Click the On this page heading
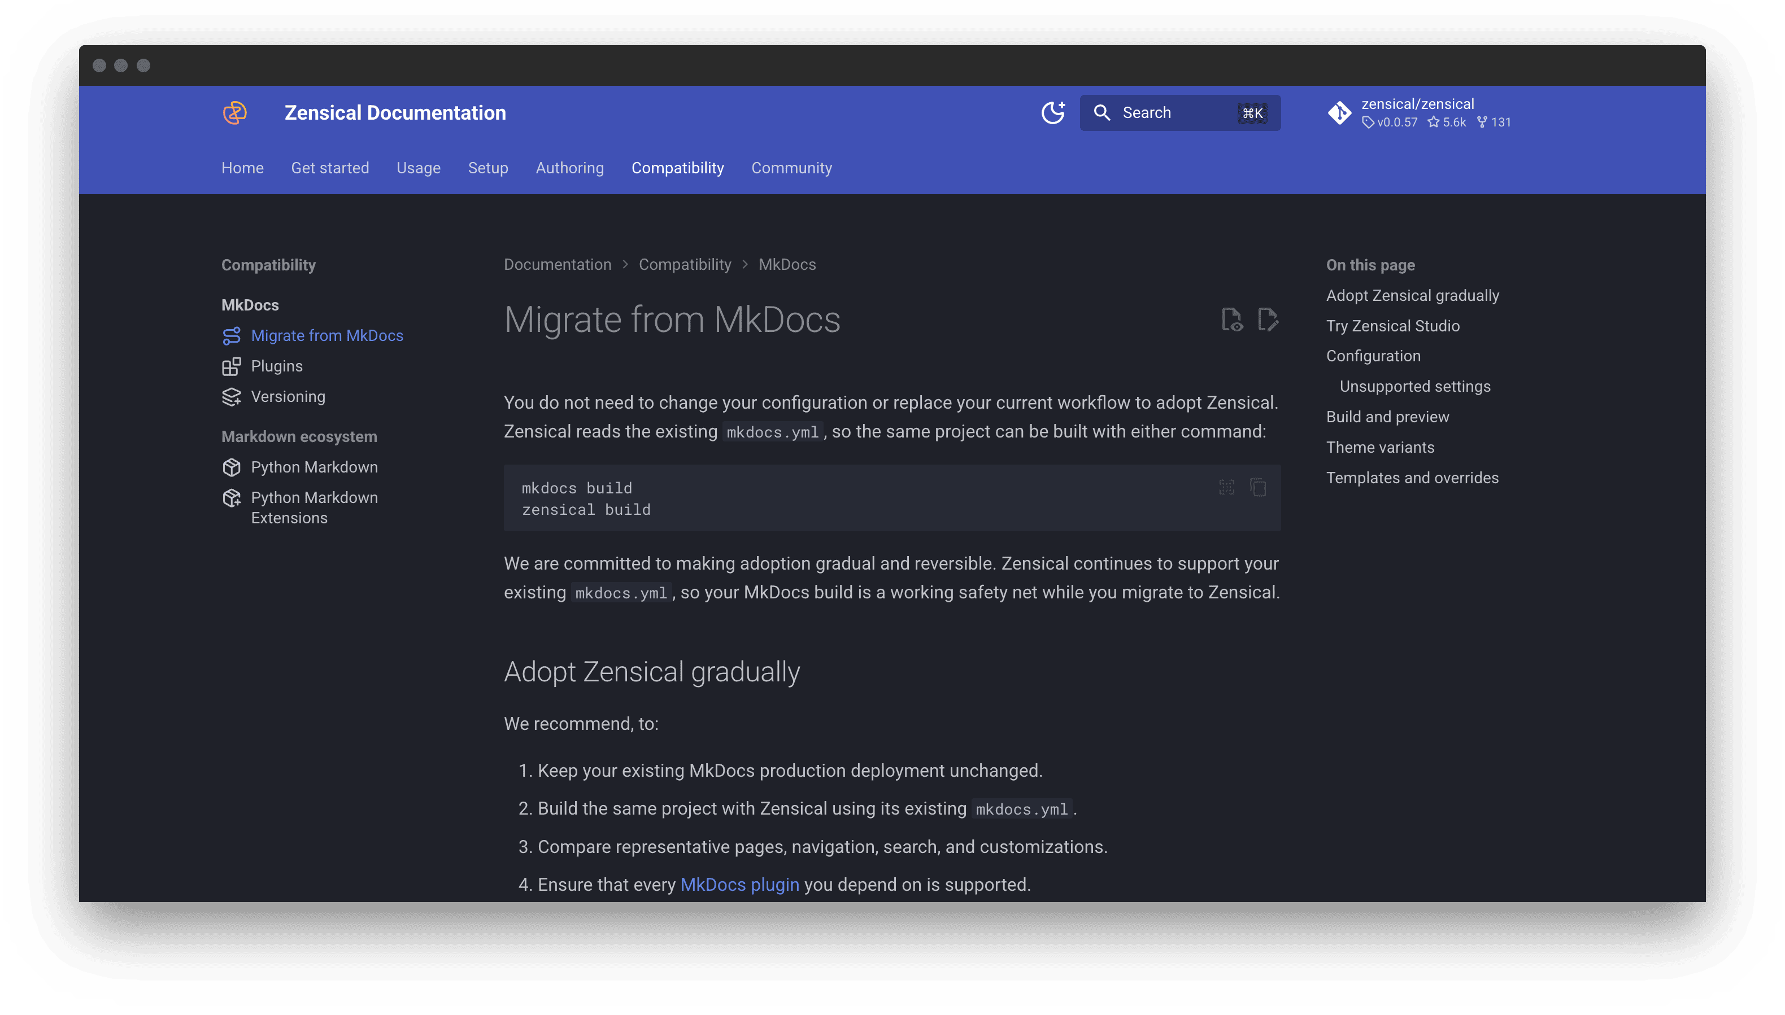Viewport: 1785px width, 1015px height. click(x=1370, y=265)
